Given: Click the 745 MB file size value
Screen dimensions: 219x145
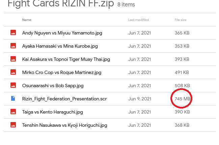Looking at the screenshot, I should click(183, 99).
